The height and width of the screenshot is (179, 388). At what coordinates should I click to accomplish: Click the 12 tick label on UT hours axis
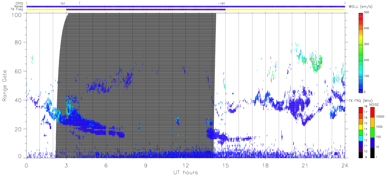pos(186,165)
